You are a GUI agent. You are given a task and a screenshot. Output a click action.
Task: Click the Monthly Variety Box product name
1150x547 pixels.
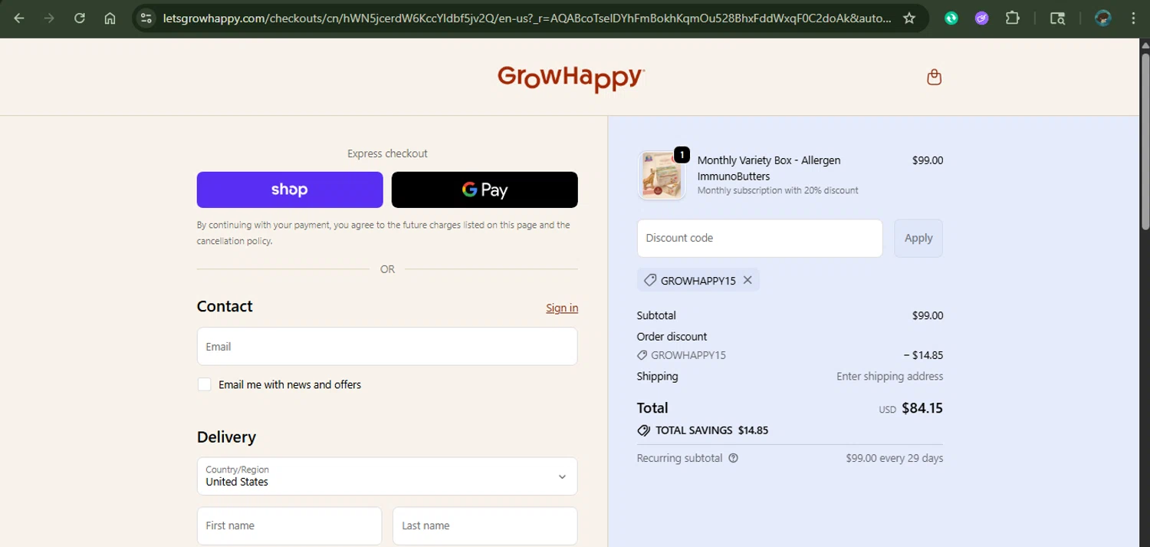pyautogui.click(x=769, y=168)
